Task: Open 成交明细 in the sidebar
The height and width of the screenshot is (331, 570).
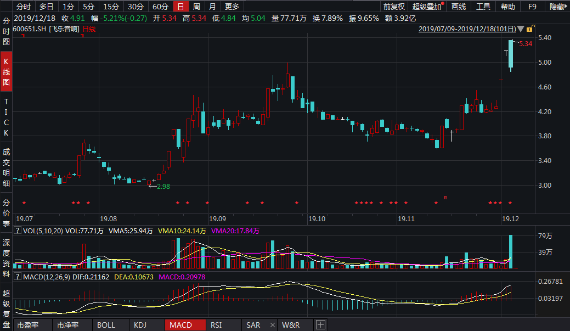Action: click(6, 167)
